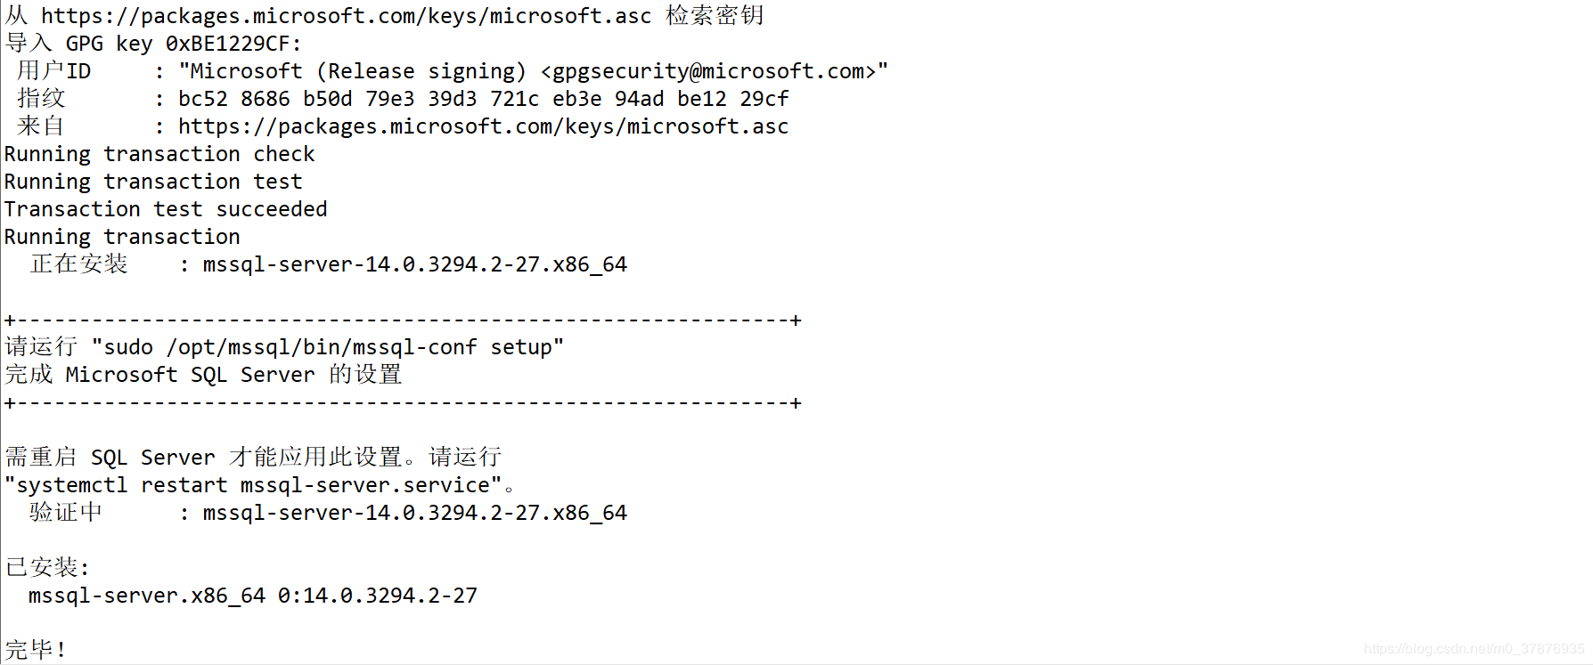This screenshot has height=665, width=1593.
Task: Click the microsoft.asc URL on the 来自 line
Action: coord(483,126)
